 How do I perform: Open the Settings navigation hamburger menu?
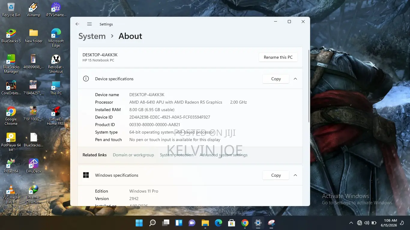click(89, 24)
